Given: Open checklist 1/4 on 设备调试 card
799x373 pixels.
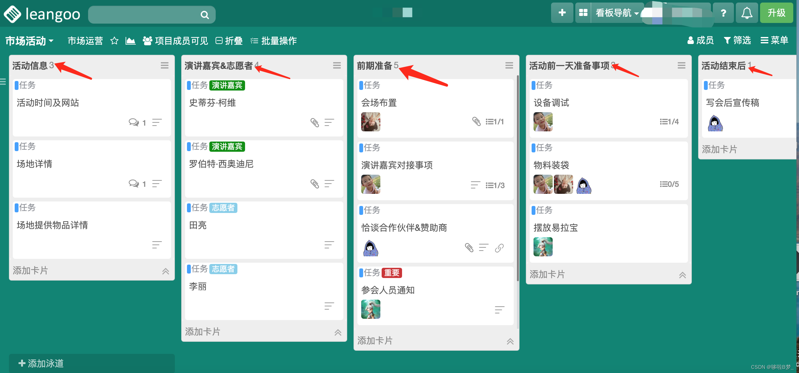Looking at the screenshot, I should point(669,121).
